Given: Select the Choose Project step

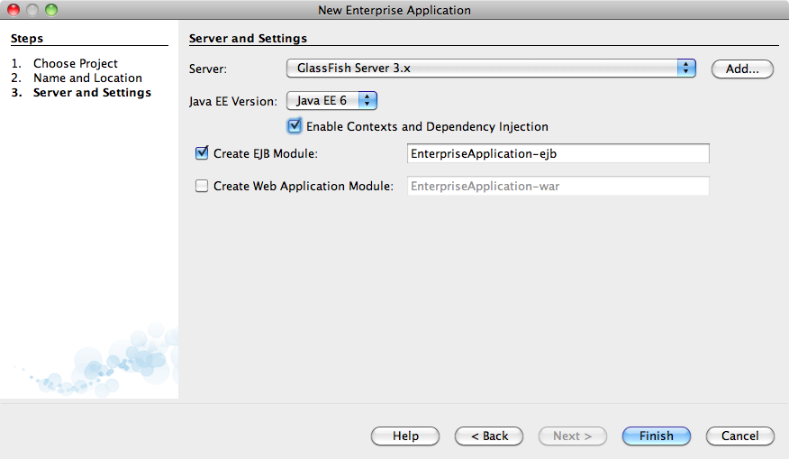Looking at the screenshot, I should point(76,63).
